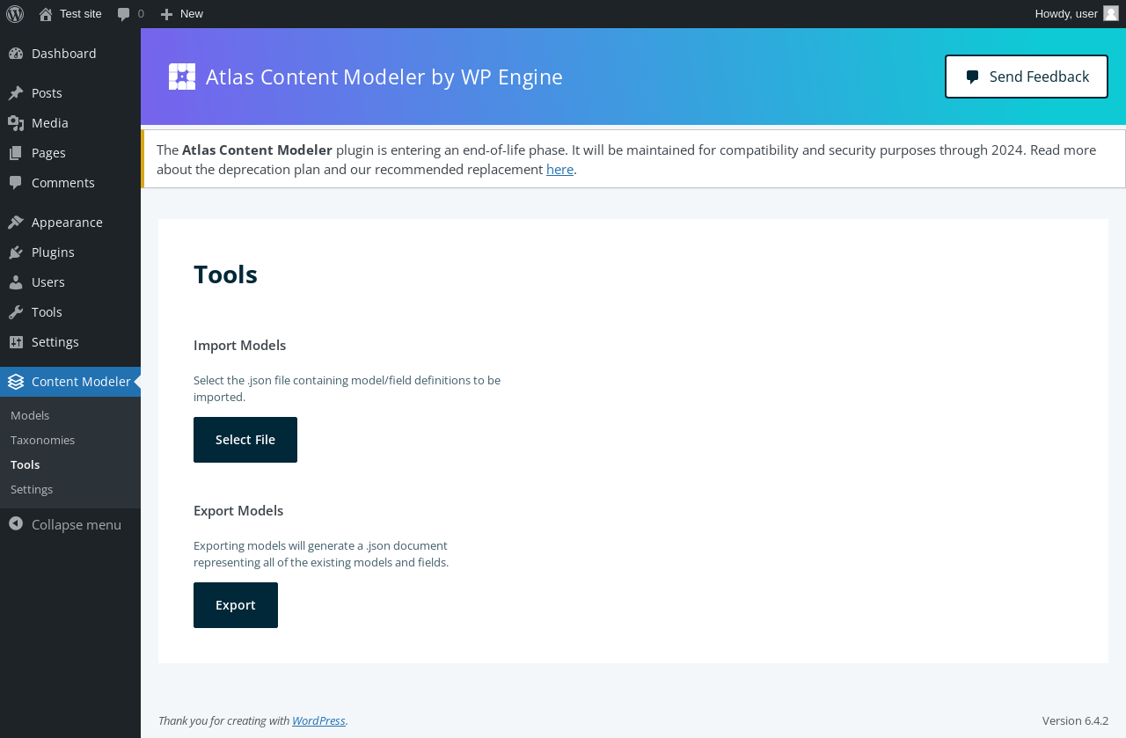
Task: Click the plus icon next to New
Action: click(166, 14)
